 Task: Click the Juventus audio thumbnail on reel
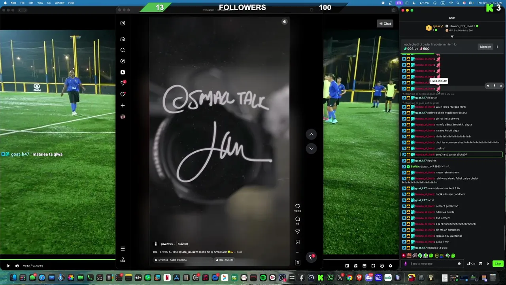click(298, 262)
